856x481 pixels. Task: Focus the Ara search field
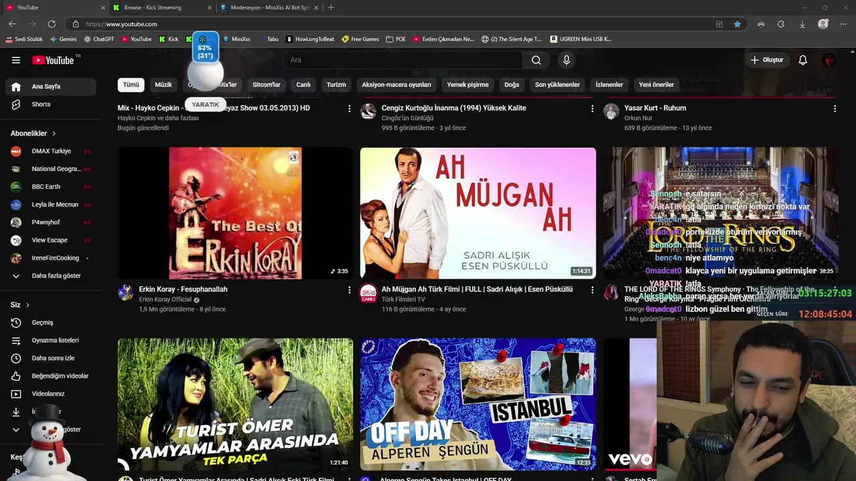(x=403, y=60)
